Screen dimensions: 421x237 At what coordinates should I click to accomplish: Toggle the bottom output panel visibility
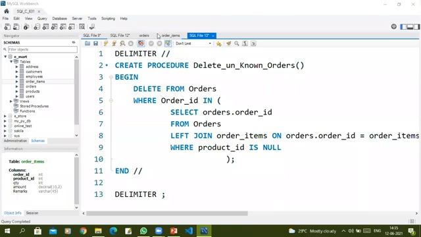click(410, 26)
